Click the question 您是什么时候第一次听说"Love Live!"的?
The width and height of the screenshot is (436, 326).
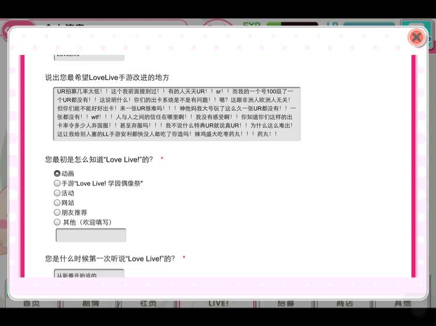click(110, 259)
